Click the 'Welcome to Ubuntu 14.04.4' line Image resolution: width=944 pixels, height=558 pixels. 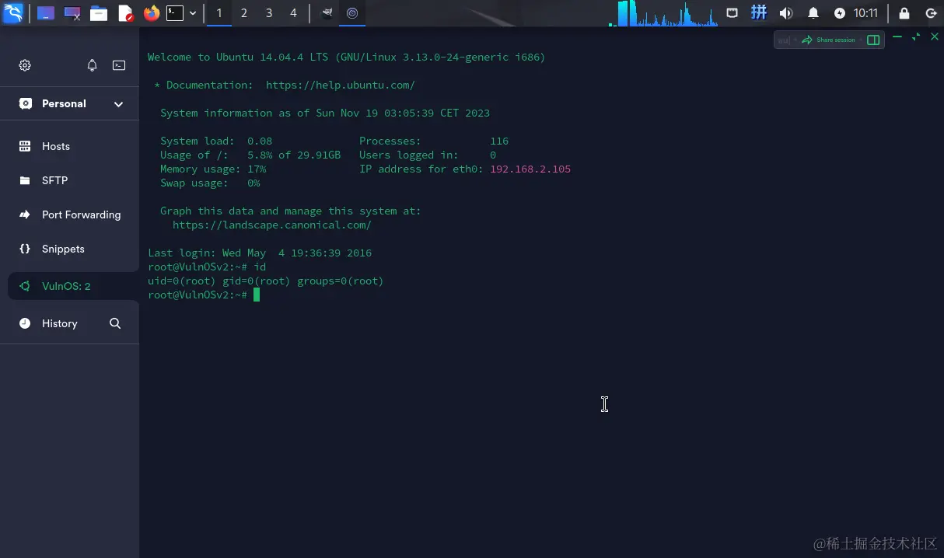click(347, 58)
